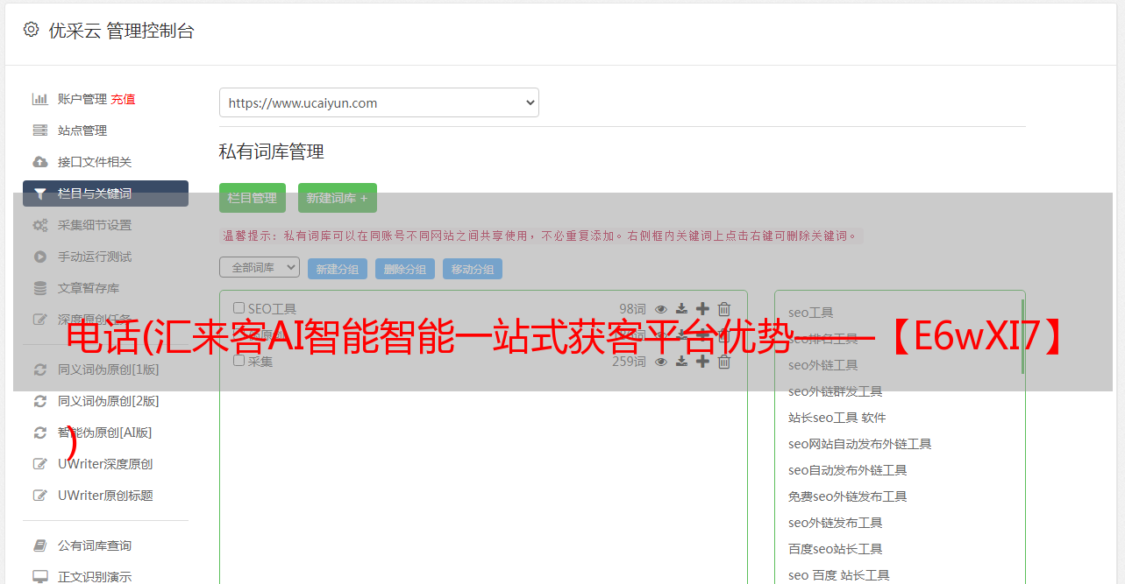
Task: Open 正文识别演示 via the monitor icon
Action: (x=40, y=577)
